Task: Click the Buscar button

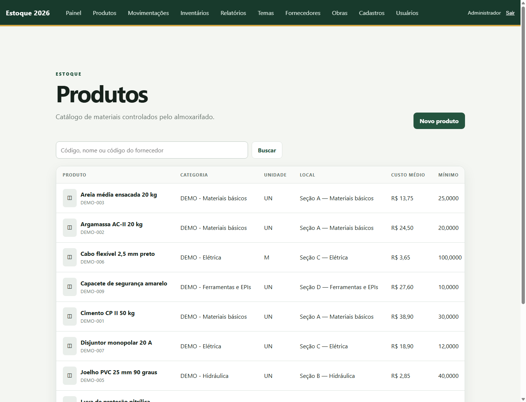Action: coord(267,150)
